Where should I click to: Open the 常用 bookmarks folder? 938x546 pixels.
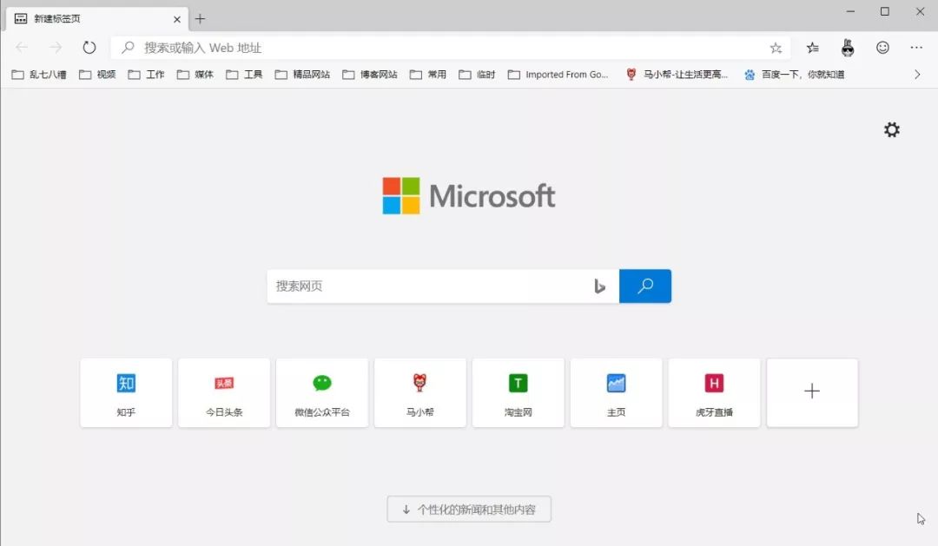(x=428, y=75)
